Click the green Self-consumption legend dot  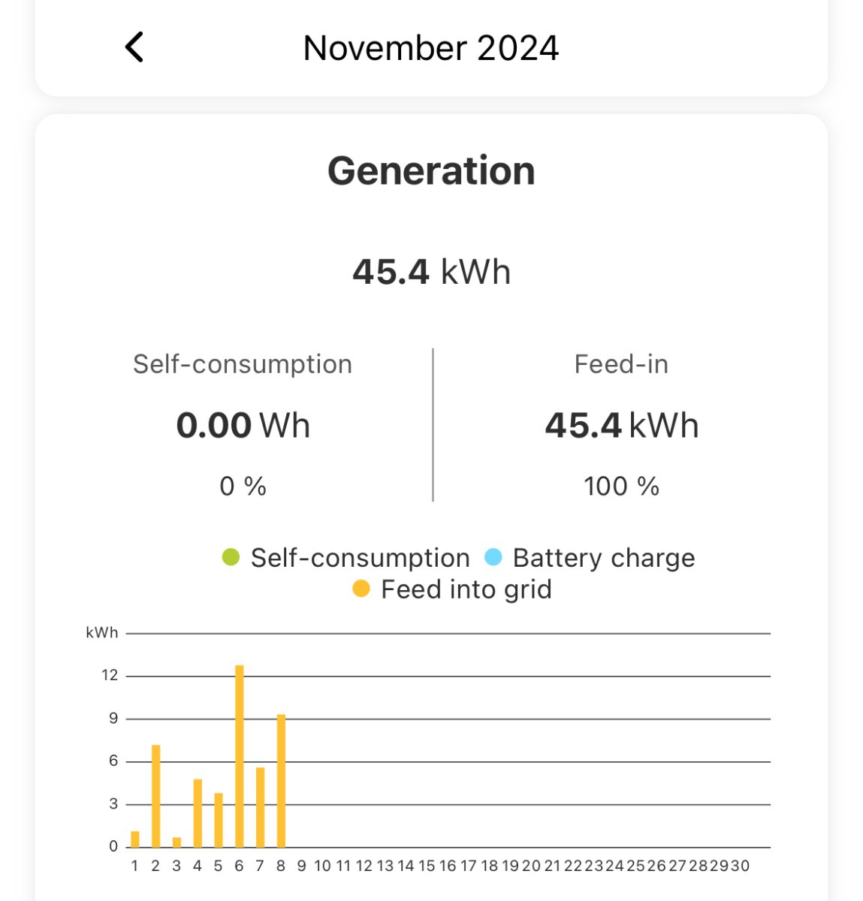231,558
